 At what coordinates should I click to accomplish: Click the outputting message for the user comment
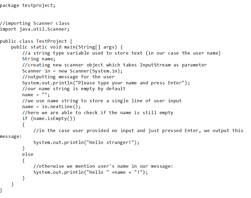pyautogui.click(x=68, y=77)
